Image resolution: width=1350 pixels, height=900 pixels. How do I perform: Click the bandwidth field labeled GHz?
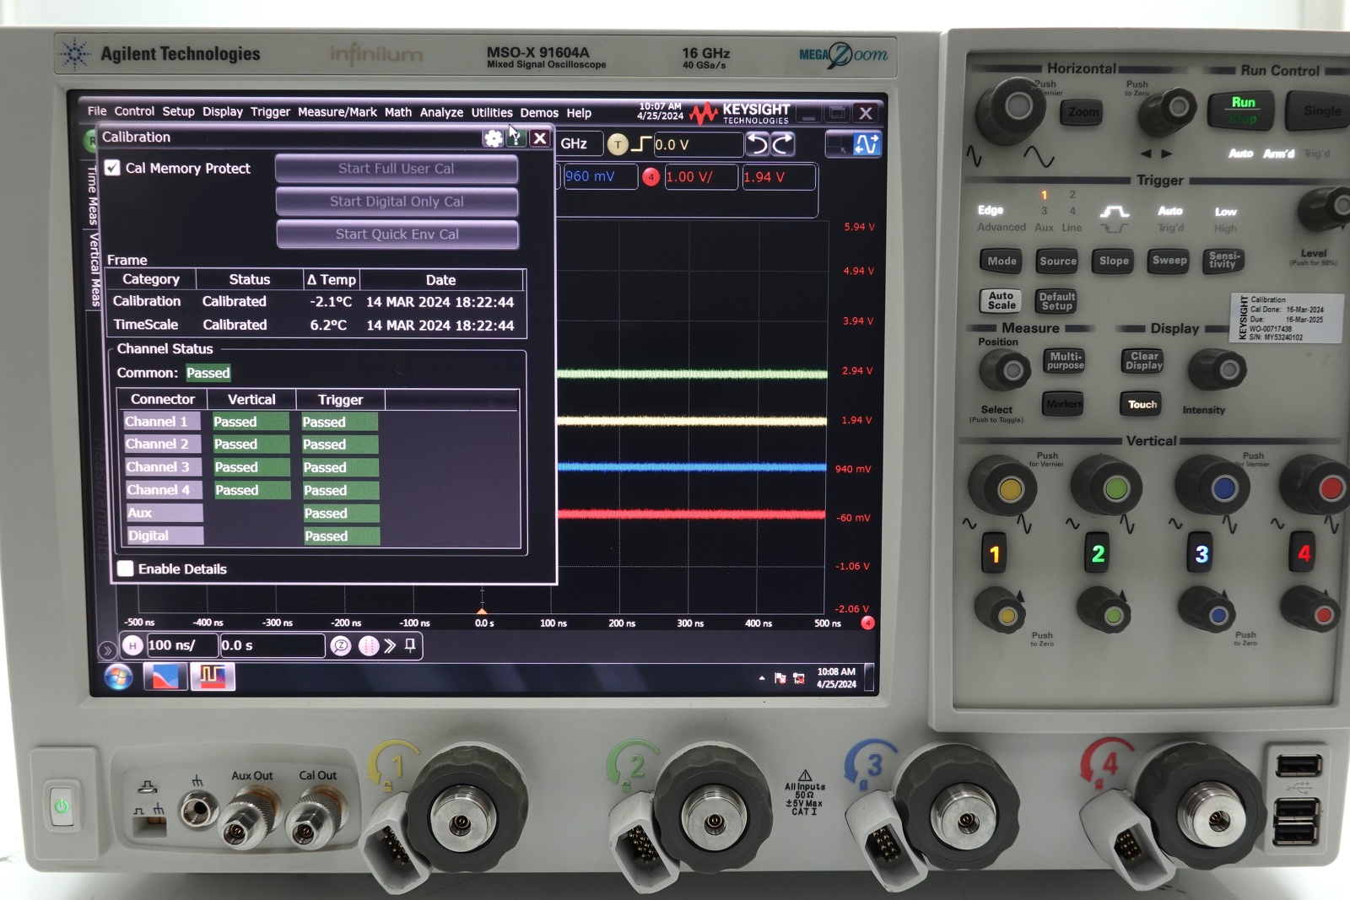point(580,143)
